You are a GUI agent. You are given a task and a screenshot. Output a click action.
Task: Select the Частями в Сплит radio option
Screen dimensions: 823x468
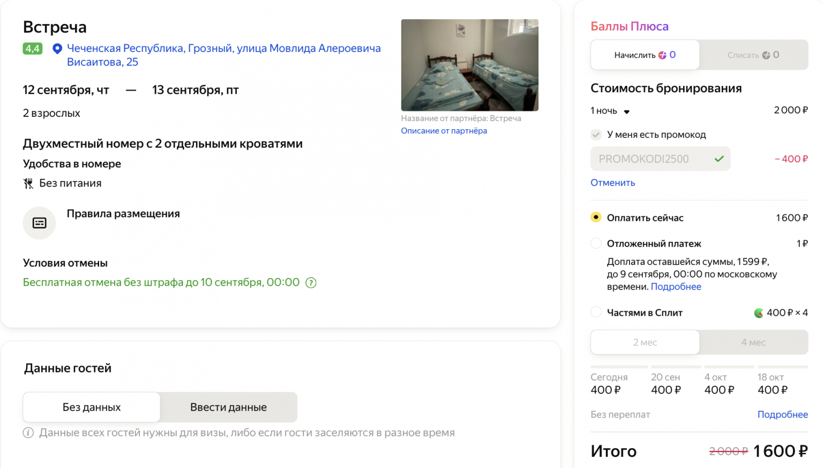(596, 311)
